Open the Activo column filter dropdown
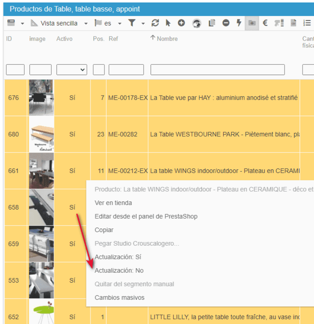Screen dimensions: 314x324 click(72, 70)
